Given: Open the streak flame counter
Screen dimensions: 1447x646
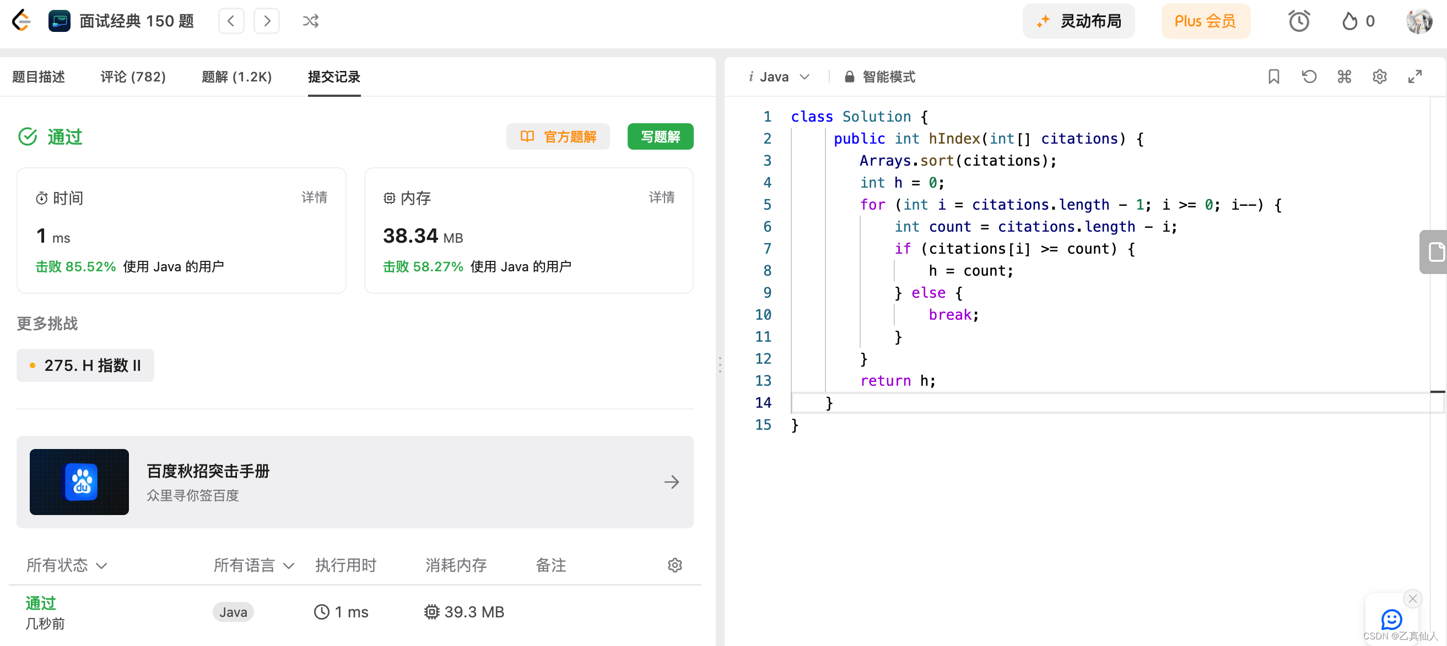Looking at the screenshot, I should click(x=1358, y=21).
